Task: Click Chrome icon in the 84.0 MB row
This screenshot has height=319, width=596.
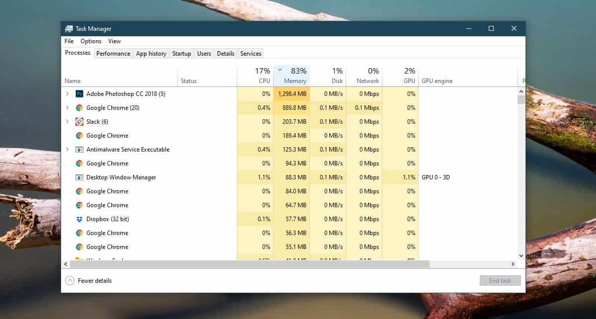Action: pyautogui.click(x=79, y=191)
